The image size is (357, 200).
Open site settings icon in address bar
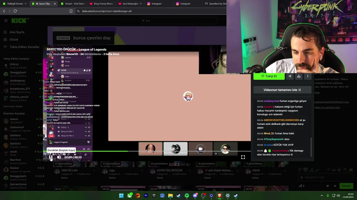pos(78,11)
